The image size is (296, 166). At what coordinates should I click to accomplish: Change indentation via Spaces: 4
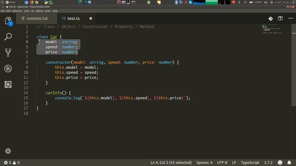[x=204, y=162]
